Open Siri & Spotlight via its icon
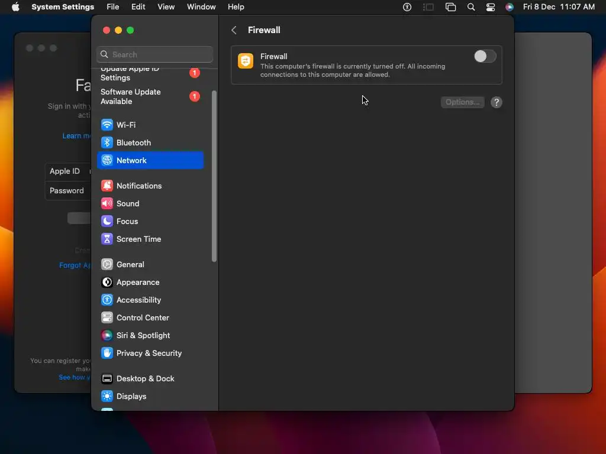Viewport: 606px width, 454px height. 107,336
